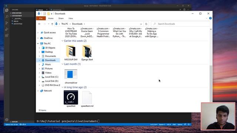This screenshot has width=237, height=133.
Task: Select How To LIVESTREAM On YouTube file
Action: [x=71, y=33]
